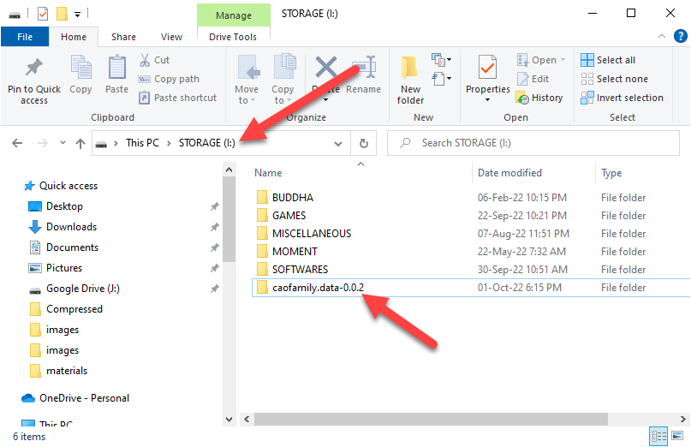The width and height of the screenshot is (691, 447).
Task: Click the New folder icon
Action: pos(410,69)
